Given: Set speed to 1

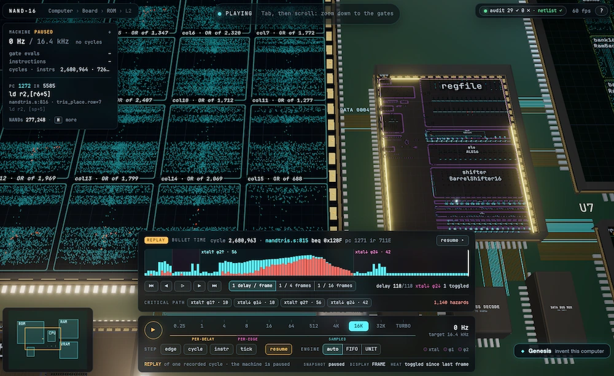Looking at the screenshot, I should click(x=201, y=326).
